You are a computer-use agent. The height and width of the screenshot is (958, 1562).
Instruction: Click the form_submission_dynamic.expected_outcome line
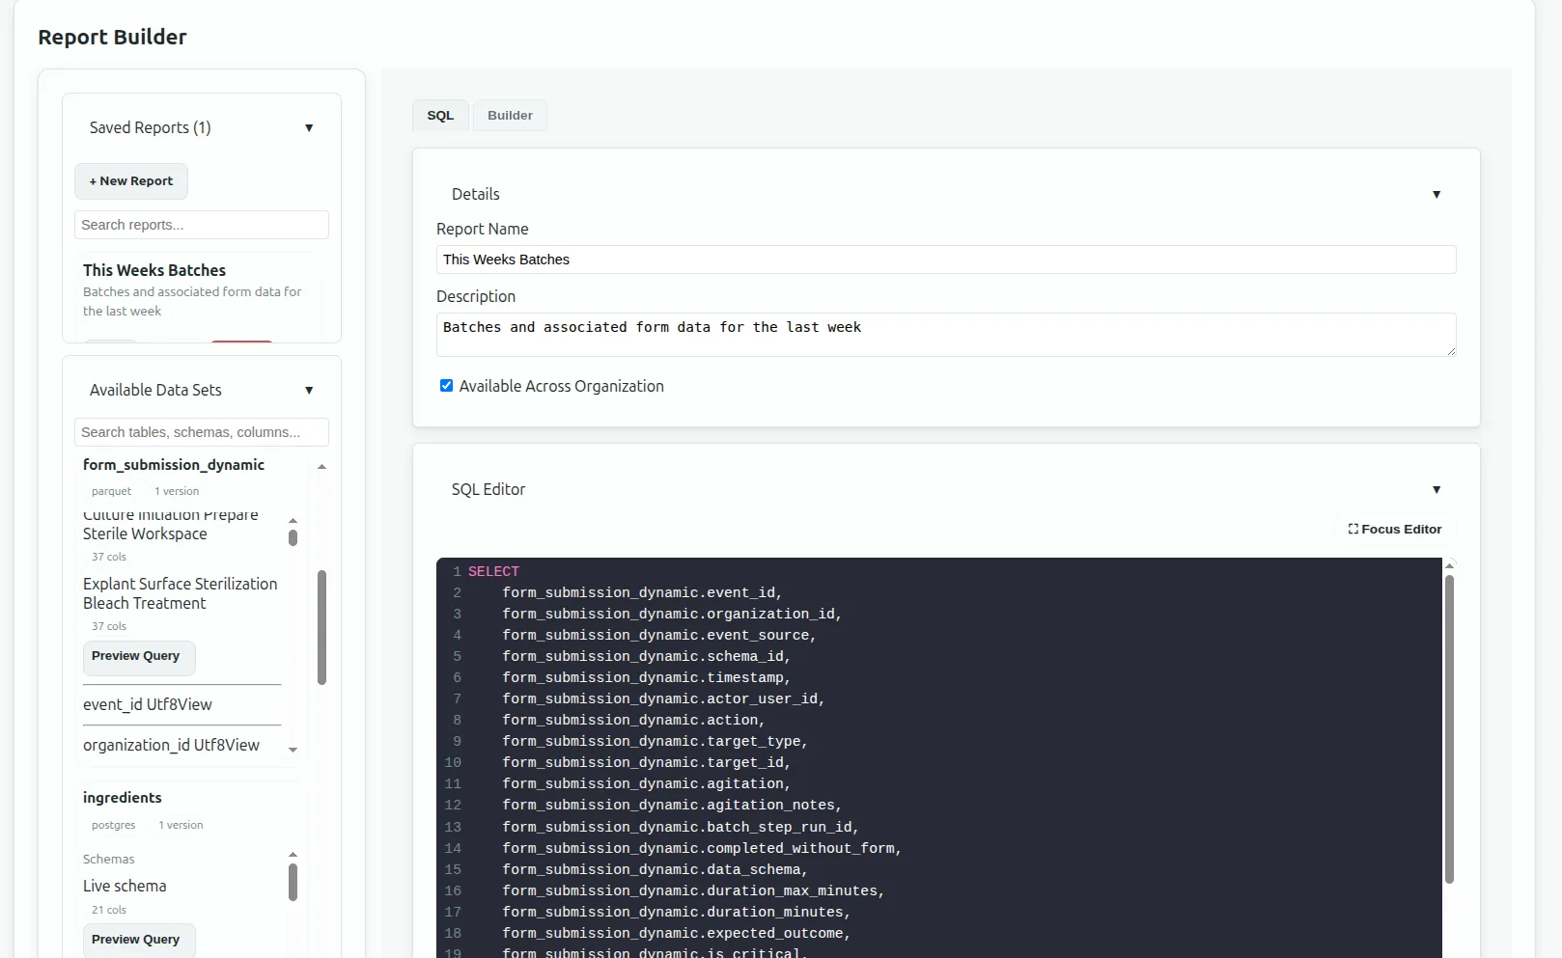point(677,933)
